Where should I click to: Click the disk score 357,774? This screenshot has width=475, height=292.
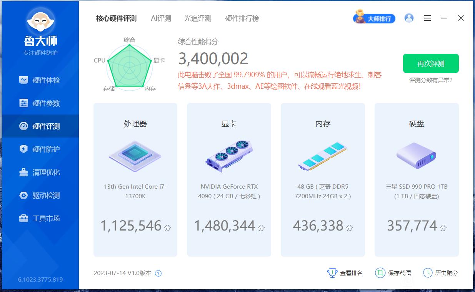(412, 226)
